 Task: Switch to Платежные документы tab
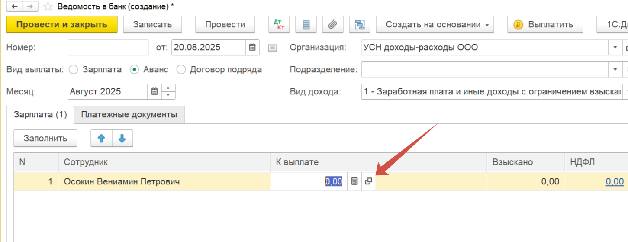[x=129, y=115]
